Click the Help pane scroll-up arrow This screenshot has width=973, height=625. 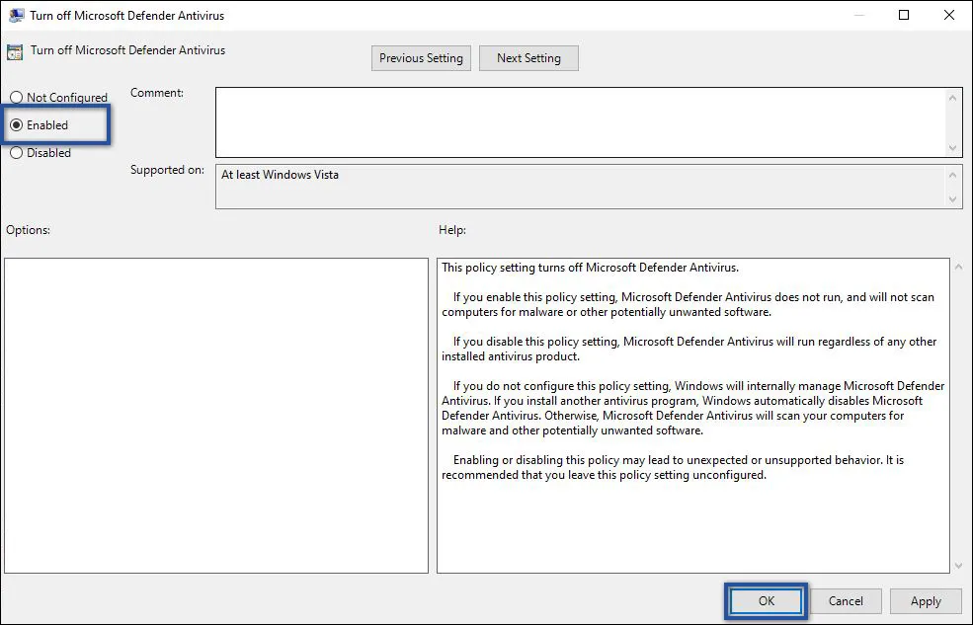pyautogui.click(x=957, y=265)
